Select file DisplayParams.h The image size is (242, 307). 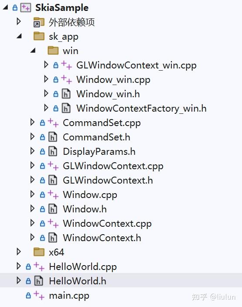(99, 152)
